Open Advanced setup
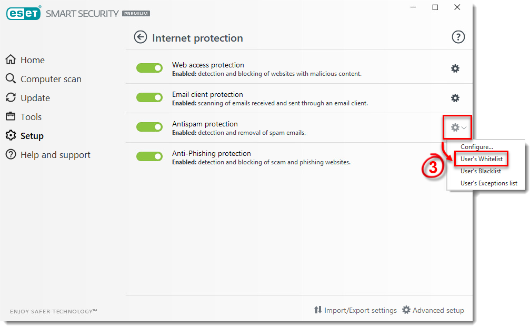Viewport: 530px width, 326px height. pos(438,310)
